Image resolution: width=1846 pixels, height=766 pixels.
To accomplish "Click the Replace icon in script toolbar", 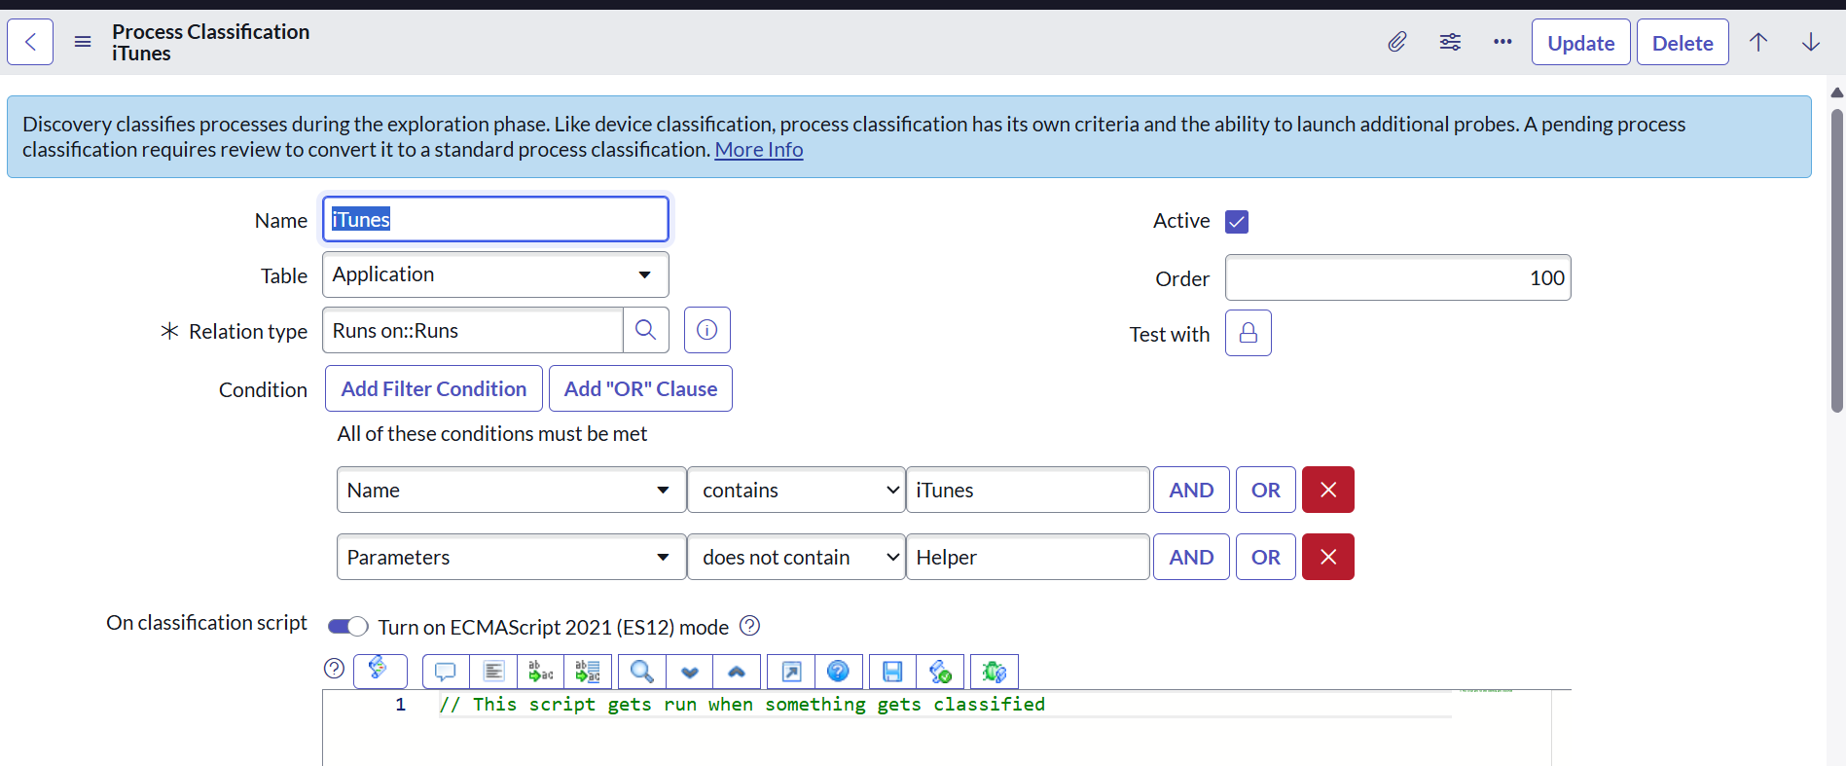I will [x=540, y=672].
